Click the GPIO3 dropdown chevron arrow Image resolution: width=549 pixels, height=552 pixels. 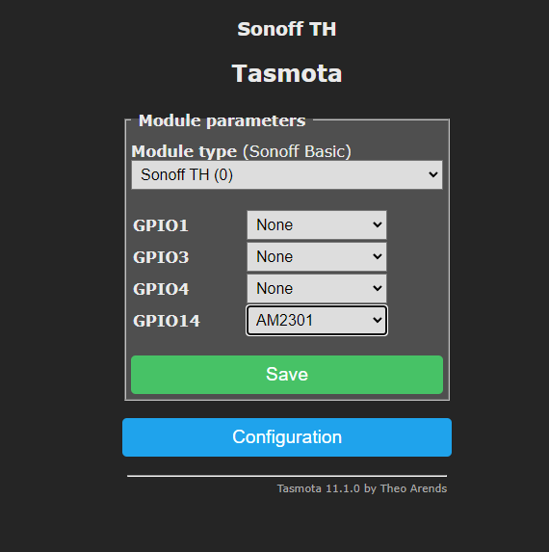[378, 256]
